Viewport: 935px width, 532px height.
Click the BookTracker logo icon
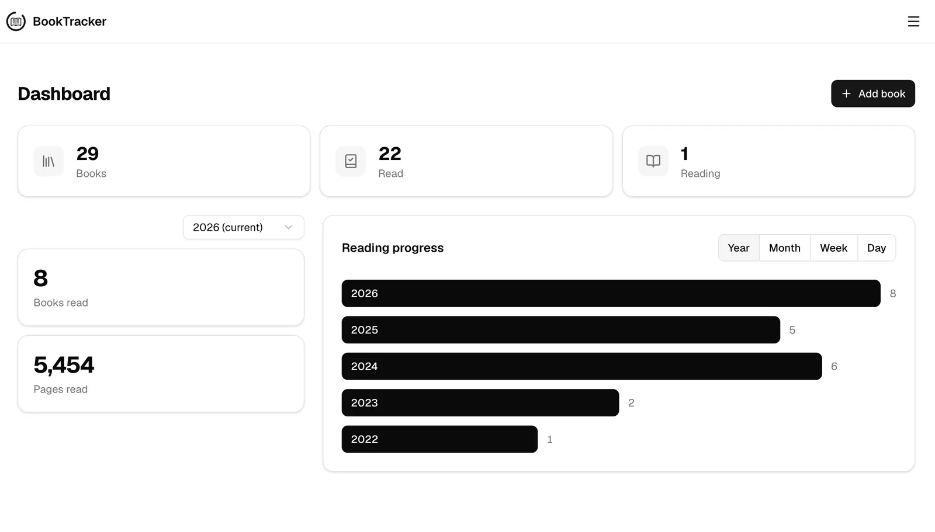click(16, 22)
